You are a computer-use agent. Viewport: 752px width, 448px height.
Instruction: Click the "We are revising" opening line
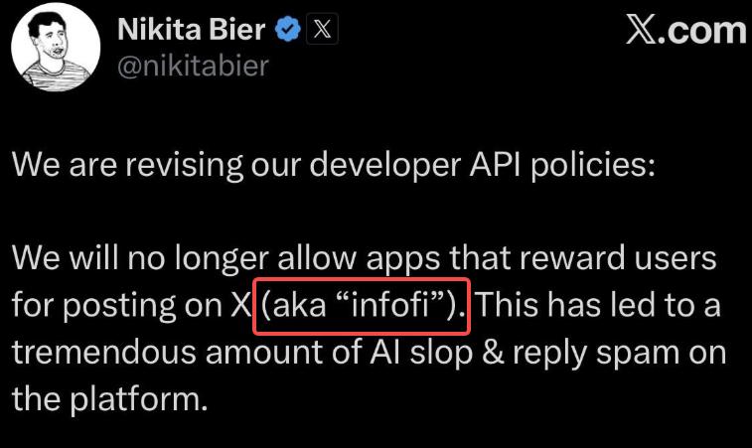pyautogui.click(x=127, y=166)
